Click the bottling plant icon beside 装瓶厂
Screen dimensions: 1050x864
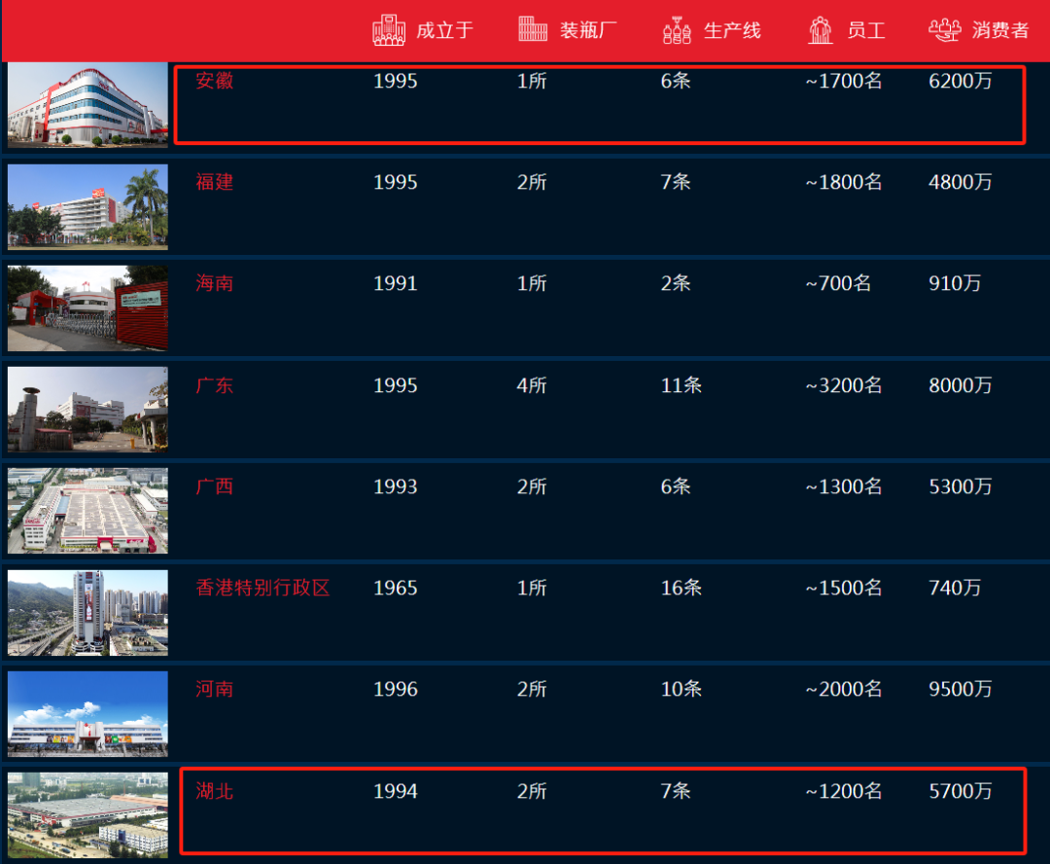(533, 30)
